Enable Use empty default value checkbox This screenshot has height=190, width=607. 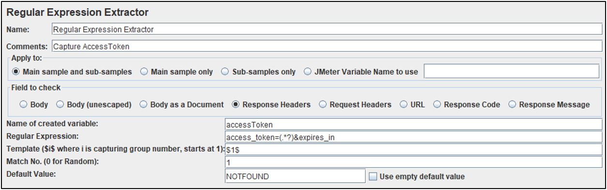[x=373, y=176]
